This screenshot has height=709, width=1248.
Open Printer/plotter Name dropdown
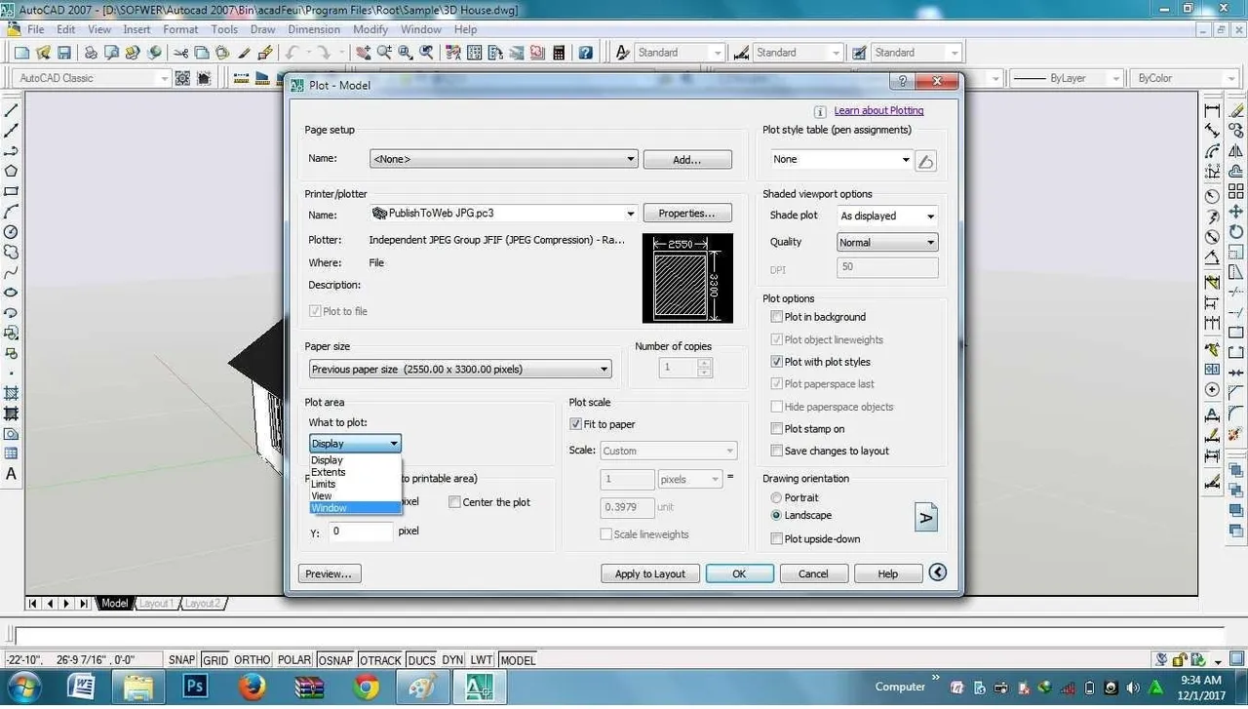pos(504,214)
